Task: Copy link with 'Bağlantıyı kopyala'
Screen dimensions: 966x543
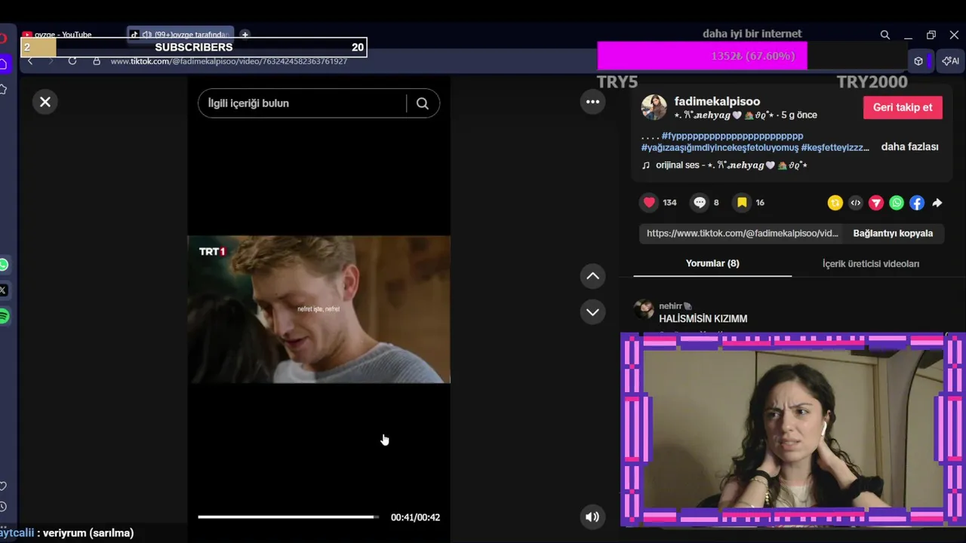Action: coord(893,233)
